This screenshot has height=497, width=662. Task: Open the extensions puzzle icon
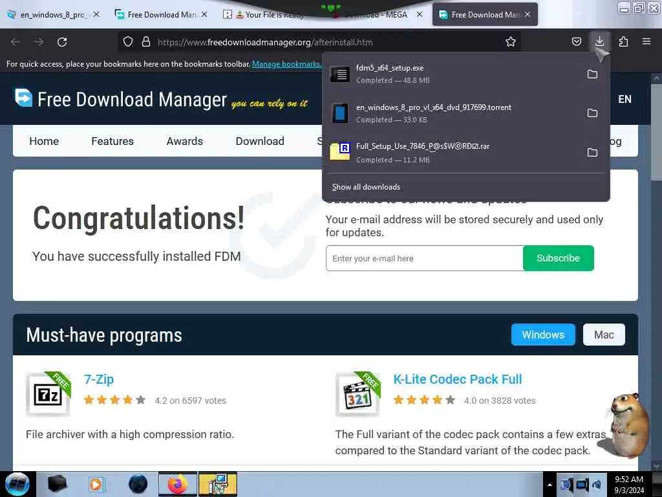[623, 42]
